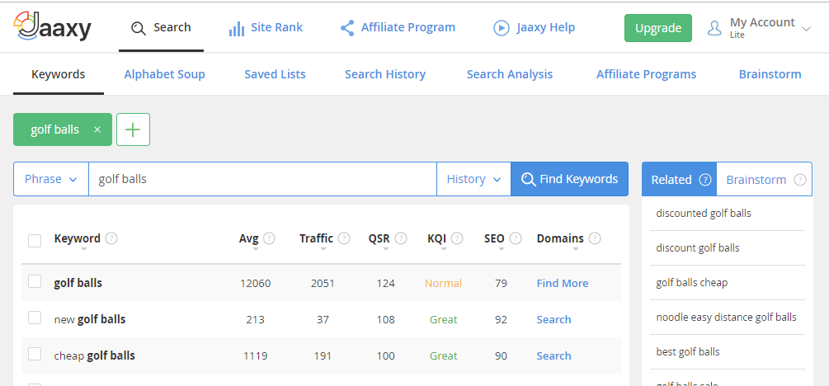Image resolution: width=829 pixels, height=386 pixels.
Task: Select the Brainstorm side panel tab
Action: coord(764,180)
